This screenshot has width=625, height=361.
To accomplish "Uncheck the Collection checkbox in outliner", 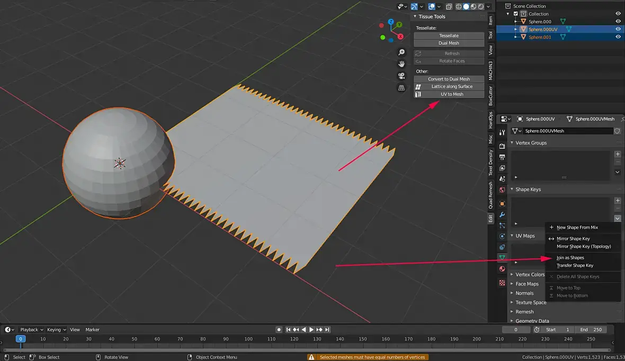I will [x=516, y=14].
